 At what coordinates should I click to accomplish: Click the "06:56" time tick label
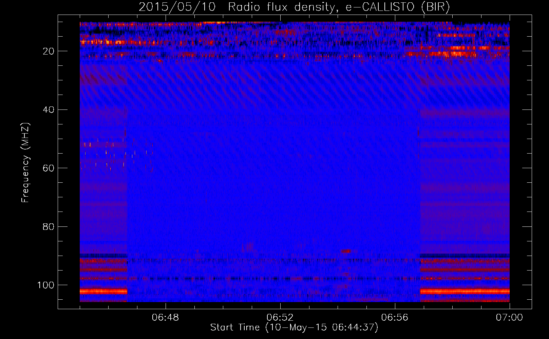pyautogui.click(x=395, y=318)
